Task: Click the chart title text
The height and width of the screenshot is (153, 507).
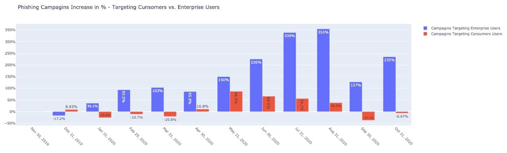Action: coord(119,7)
